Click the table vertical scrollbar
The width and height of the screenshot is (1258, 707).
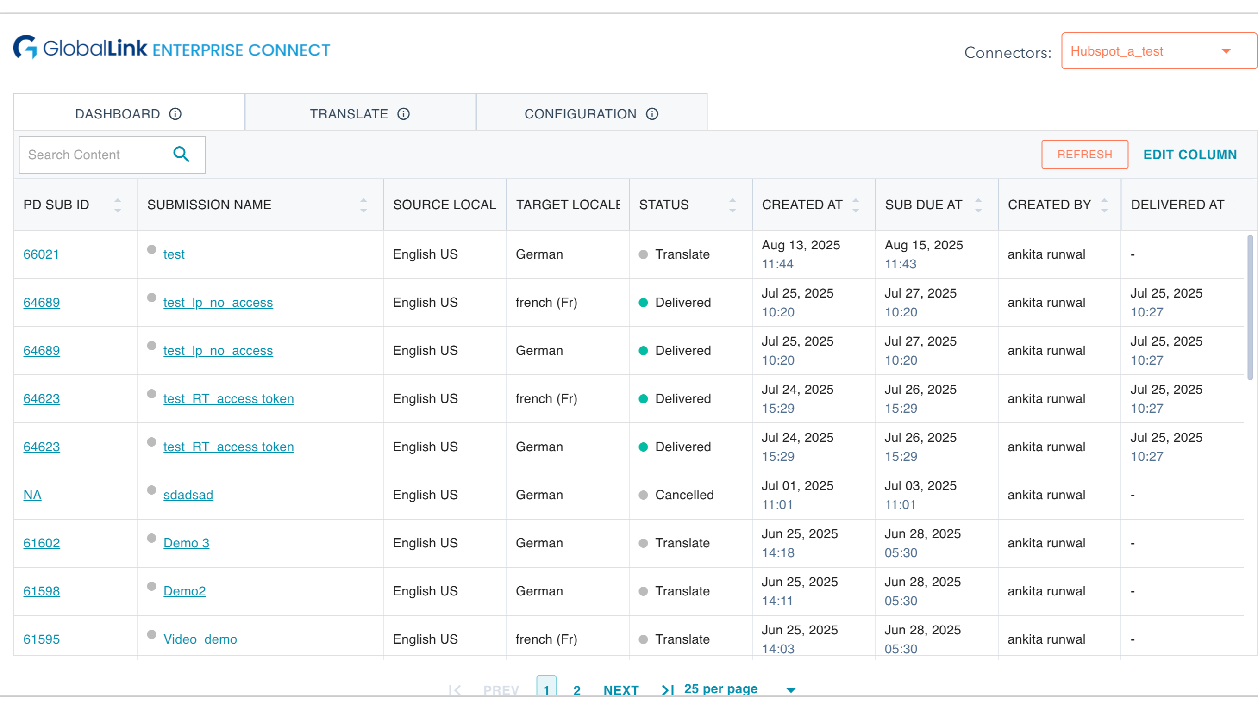coord(1250,307)
